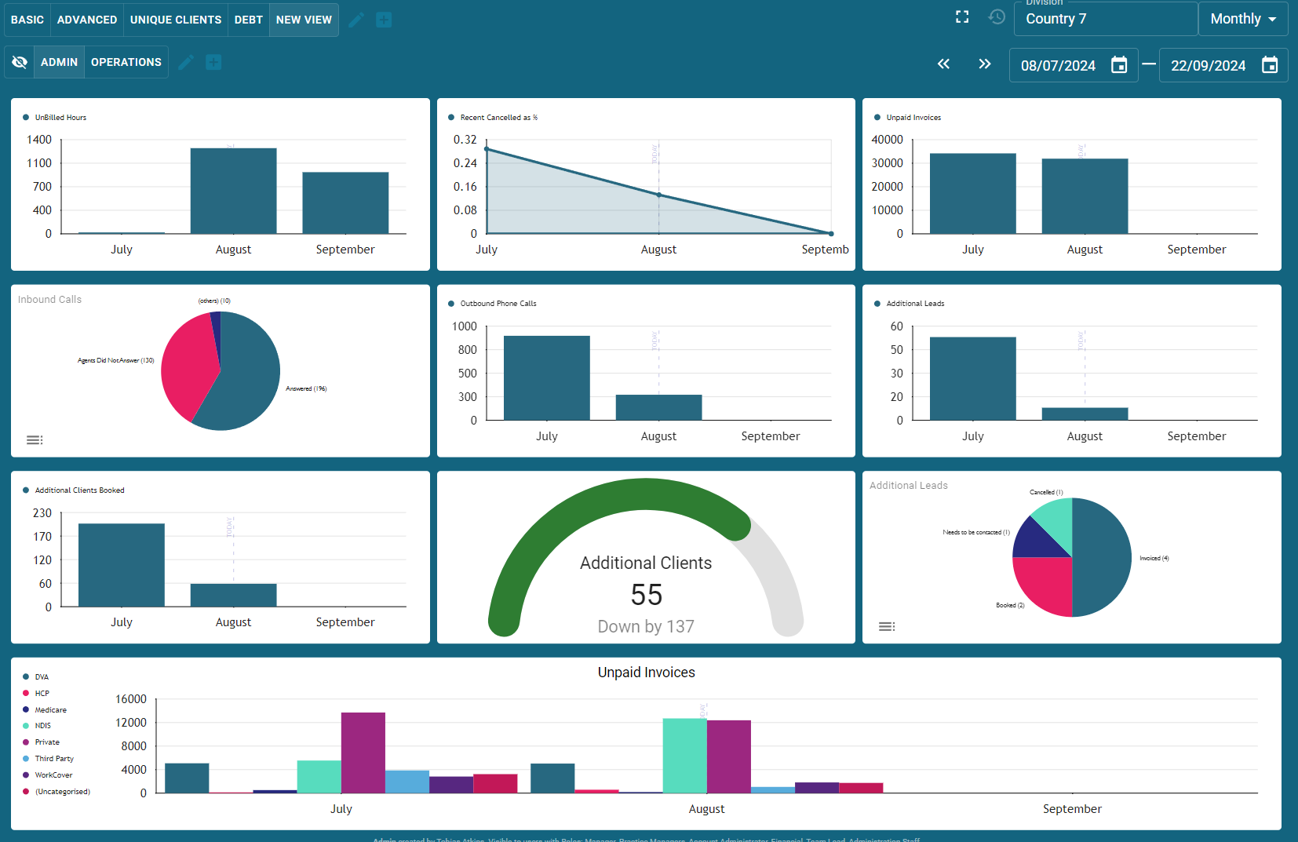Viewport: 1298px width, 842px height.
Task: Click the August point on Recent Cancelled line
Action: pyautogui.click(x=658, y=195)
